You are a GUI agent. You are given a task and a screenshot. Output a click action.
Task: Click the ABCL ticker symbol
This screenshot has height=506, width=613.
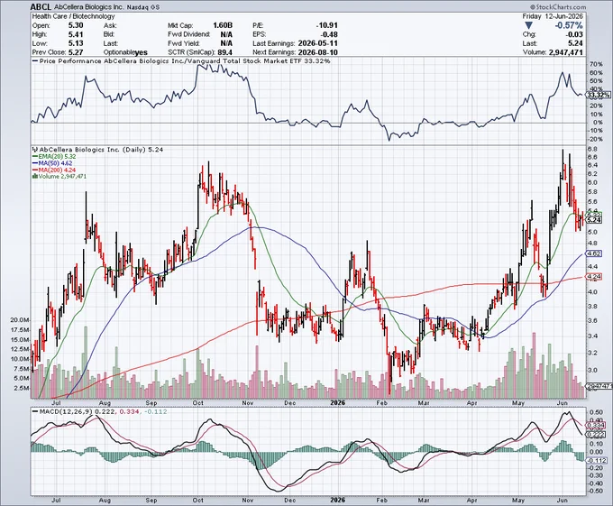pos(41,7)
